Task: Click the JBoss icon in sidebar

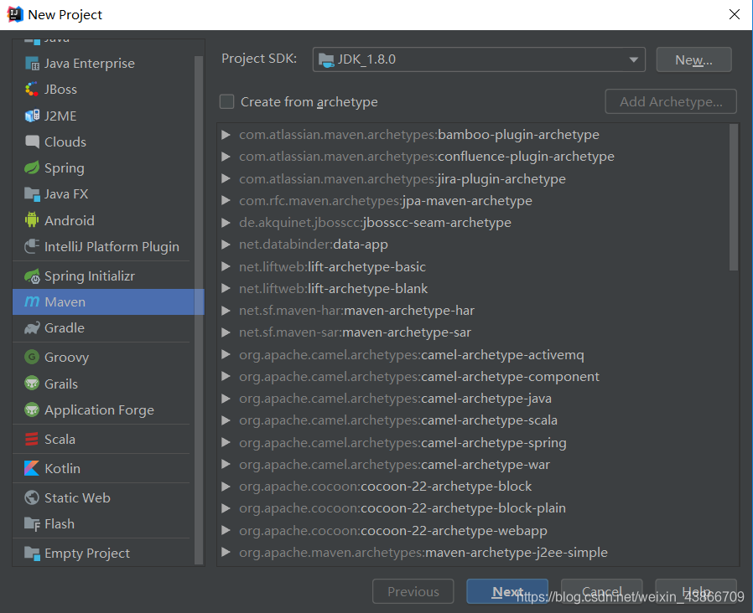Action: tap(32, 90)
